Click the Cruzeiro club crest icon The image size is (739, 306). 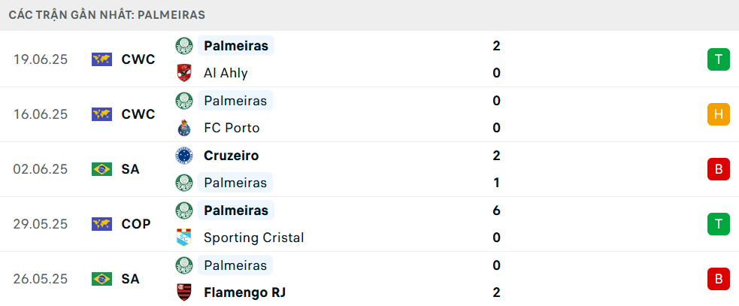pos(183,156)
